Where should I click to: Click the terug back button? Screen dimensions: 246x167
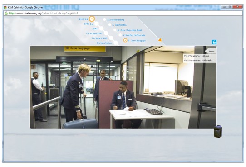pos(211,51)
